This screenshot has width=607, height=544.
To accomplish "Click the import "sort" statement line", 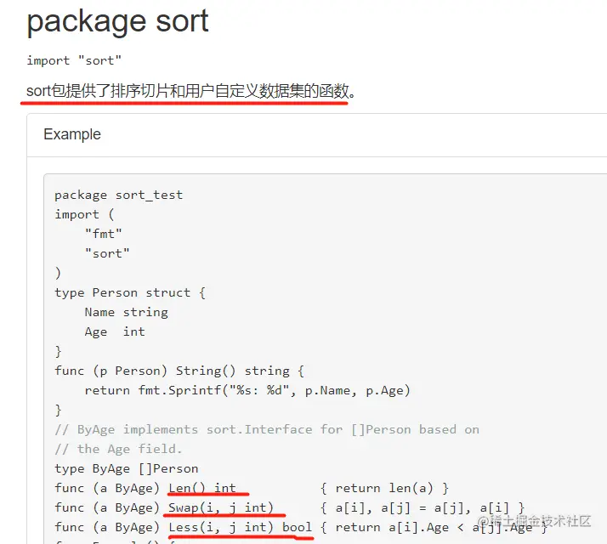I will 74,61.
